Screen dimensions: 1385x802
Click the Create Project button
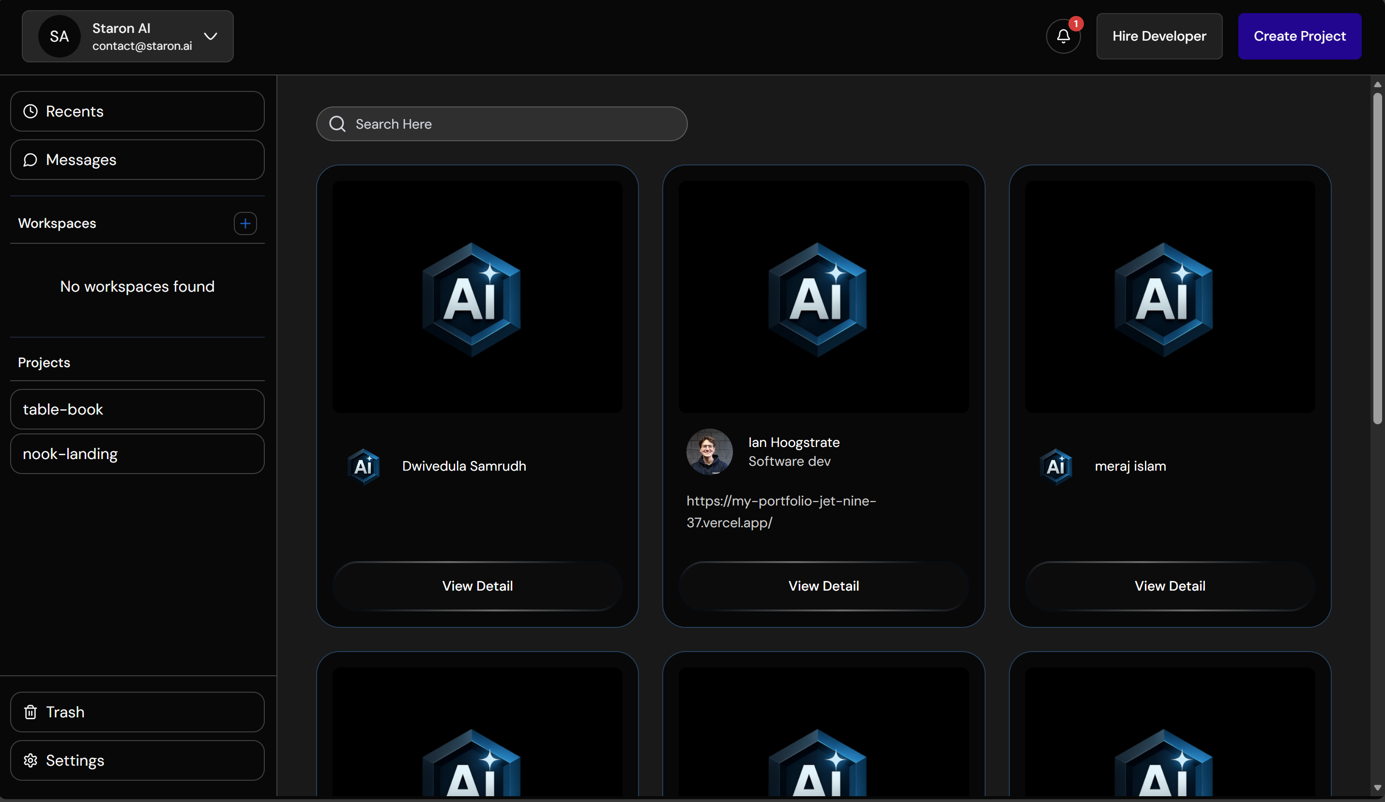1300,36
